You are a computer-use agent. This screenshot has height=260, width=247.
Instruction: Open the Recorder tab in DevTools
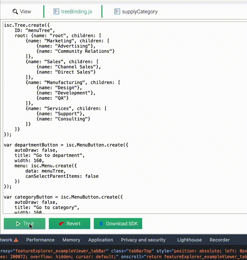click(x=219, y=240)
